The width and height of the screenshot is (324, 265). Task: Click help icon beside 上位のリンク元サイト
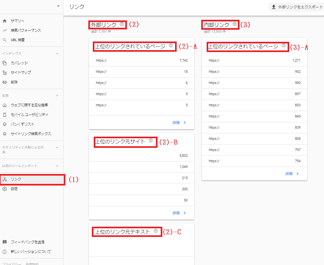[x=151, y=140]
